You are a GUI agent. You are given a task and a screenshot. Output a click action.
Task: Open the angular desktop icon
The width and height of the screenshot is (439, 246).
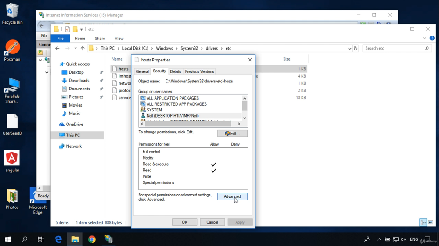click(12, 161)
